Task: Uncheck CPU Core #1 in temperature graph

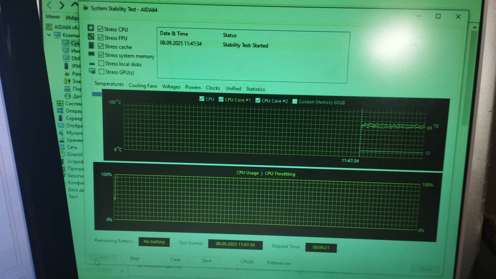Action: [221, 99]
